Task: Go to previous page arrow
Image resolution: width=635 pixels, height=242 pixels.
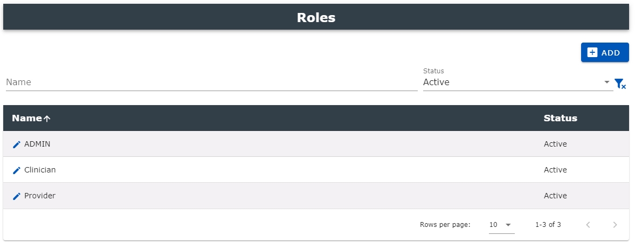Action: 589,225
